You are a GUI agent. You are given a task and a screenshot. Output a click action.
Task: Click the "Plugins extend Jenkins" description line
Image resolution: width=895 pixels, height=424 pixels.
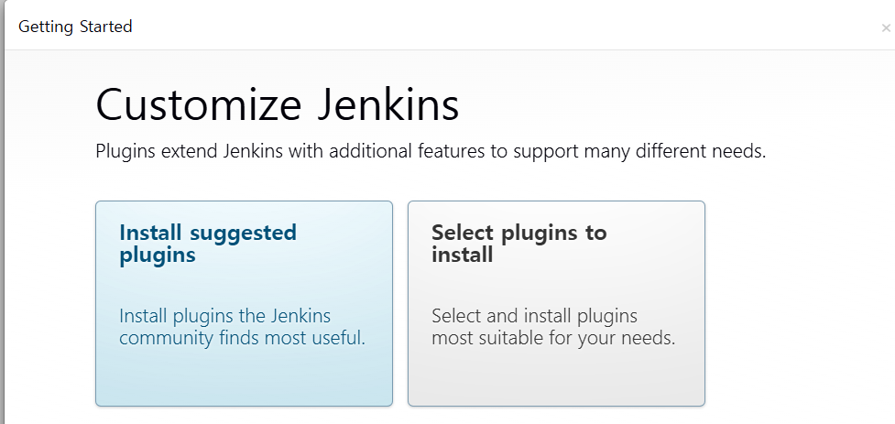[x=431, y=152]
